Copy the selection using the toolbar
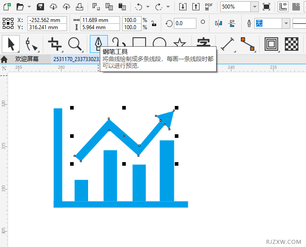Image resolution: width=306 pixels, height=247 pixels. (109, 7)
